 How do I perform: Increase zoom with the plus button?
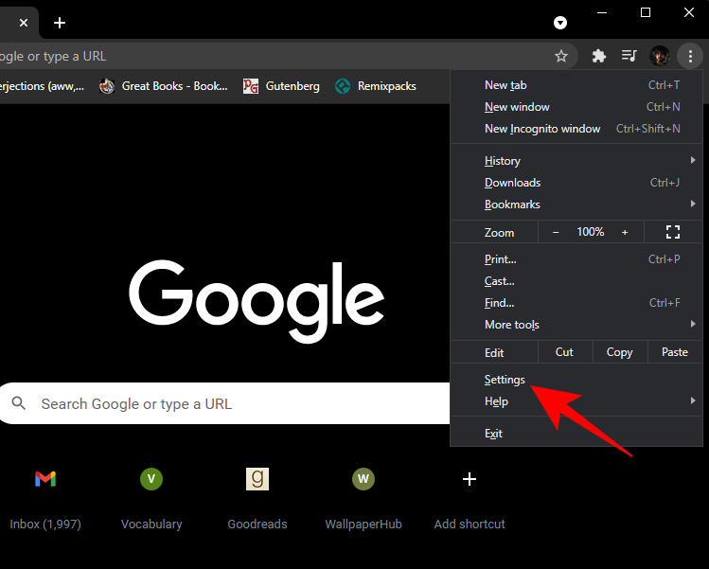pos(625,232)
